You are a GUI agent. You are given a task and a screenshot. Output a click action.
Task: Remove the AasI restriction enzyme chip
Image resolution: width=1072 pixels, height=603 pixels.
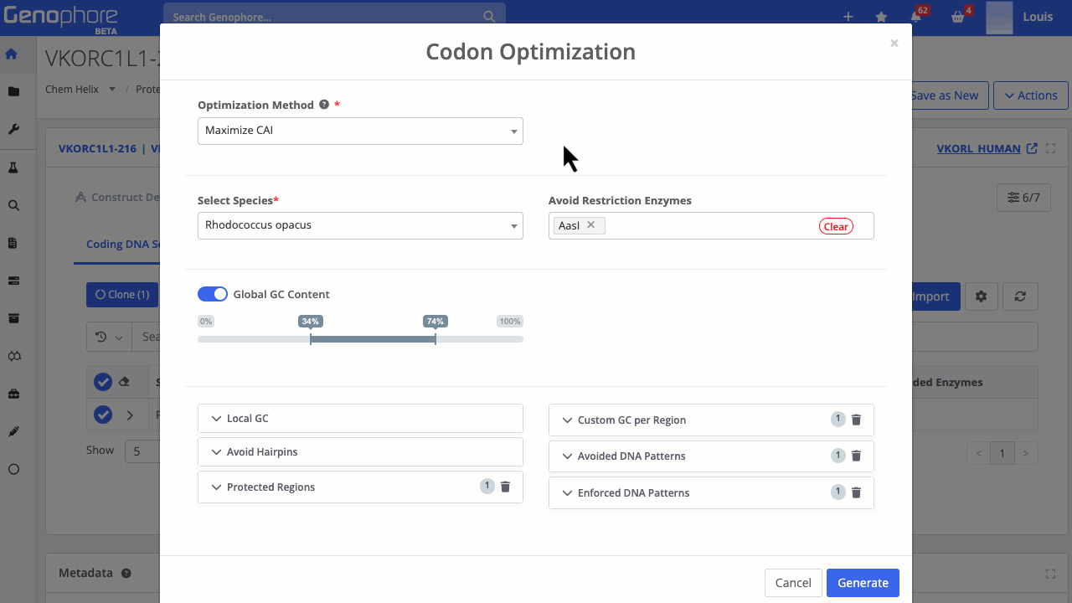click(x=591, y=224)
